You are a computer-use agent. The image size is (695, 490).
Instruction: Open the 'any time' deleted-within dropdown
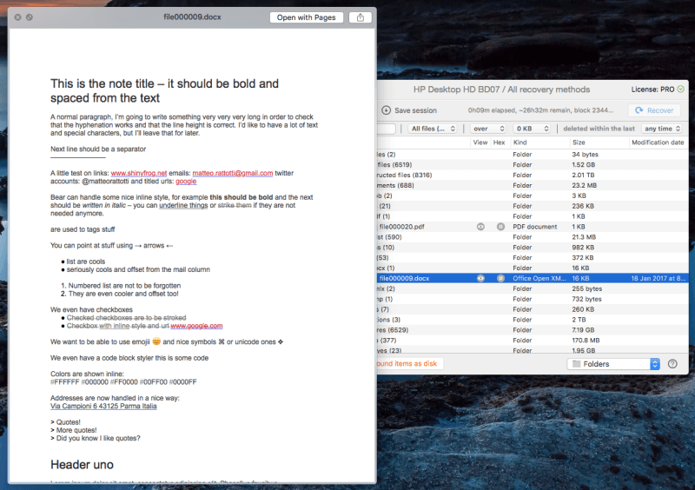[662, 129]
